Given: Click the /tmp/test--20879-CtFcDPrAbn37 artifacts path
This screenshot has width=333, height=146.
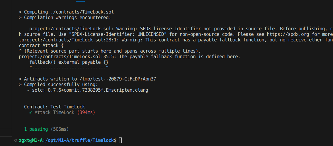Looking at the screenshot, I should click(118, 79).
